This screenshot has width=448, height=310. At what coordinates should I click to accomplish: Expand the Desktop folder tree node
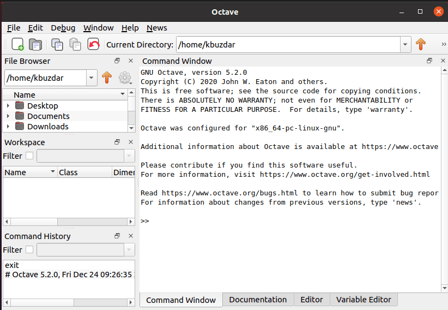pos(8,106)
